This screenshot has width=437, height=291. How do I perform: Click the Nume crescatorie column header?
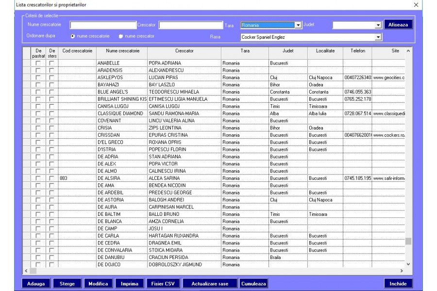(x=122, y=53)
